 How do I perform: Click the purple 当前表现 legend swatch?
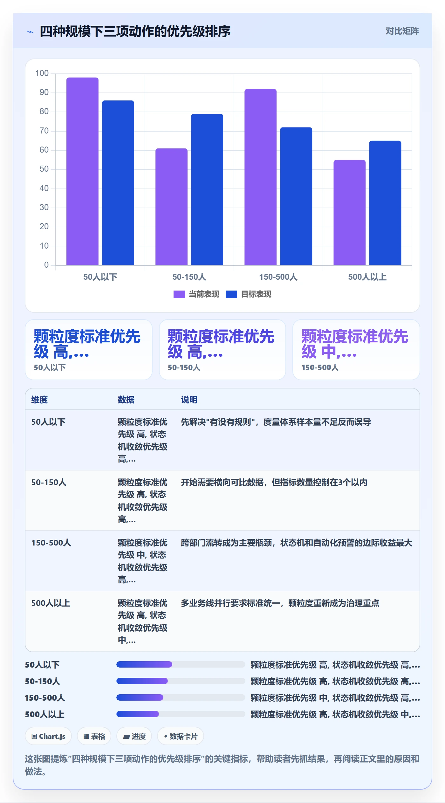click(x=179, y=294)
